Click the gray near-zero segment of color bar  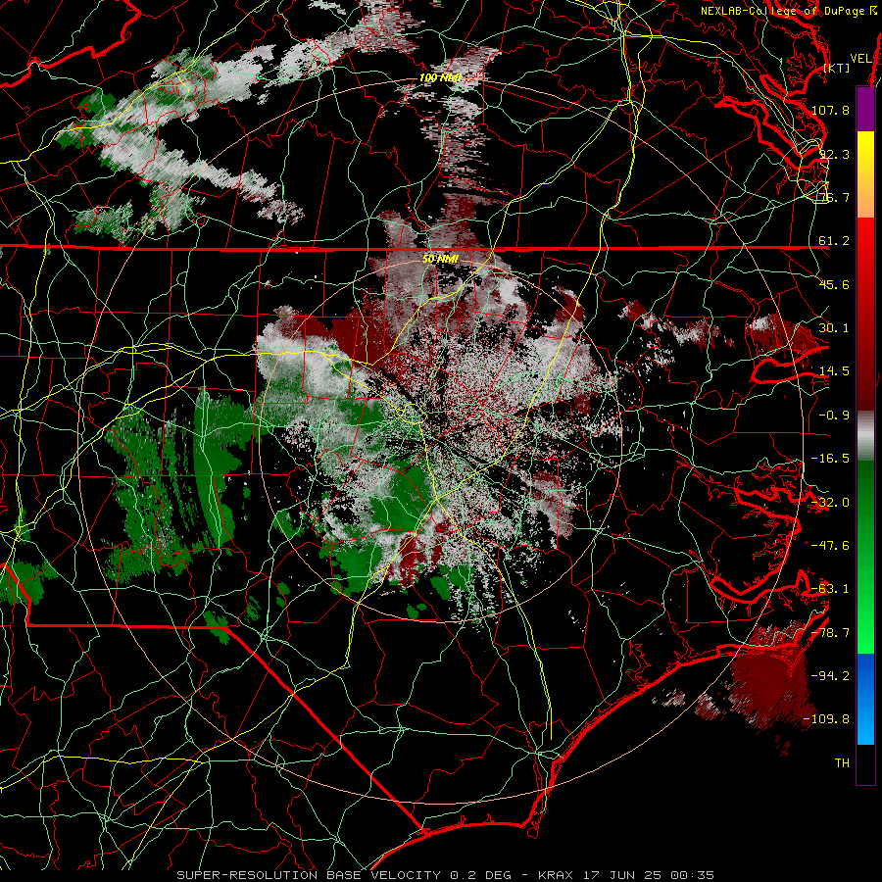pyautogui.click(x=865, y=436)
